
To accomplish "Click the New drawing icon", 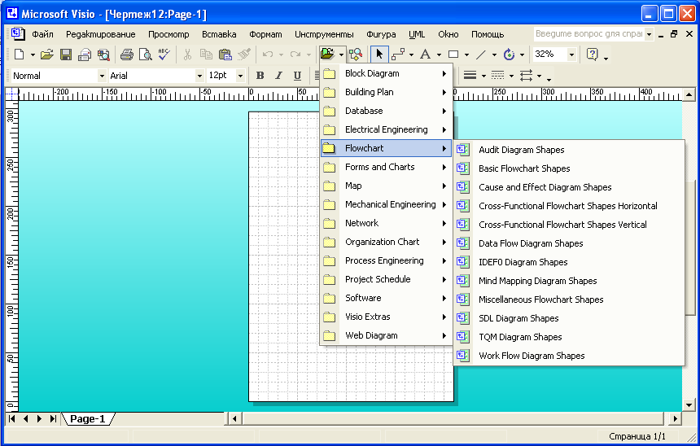I will click(20, 55).
